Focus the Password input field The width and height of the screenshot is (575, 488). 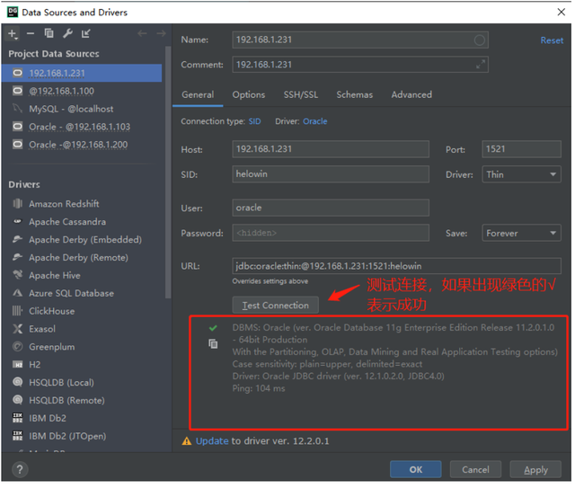[x=331, y=234]
